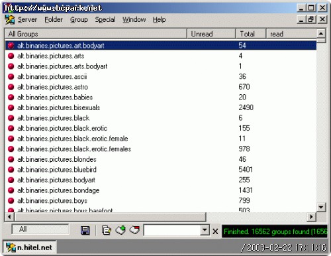Click the total value 2490
331x256 pixels.
tap(246, 107)
